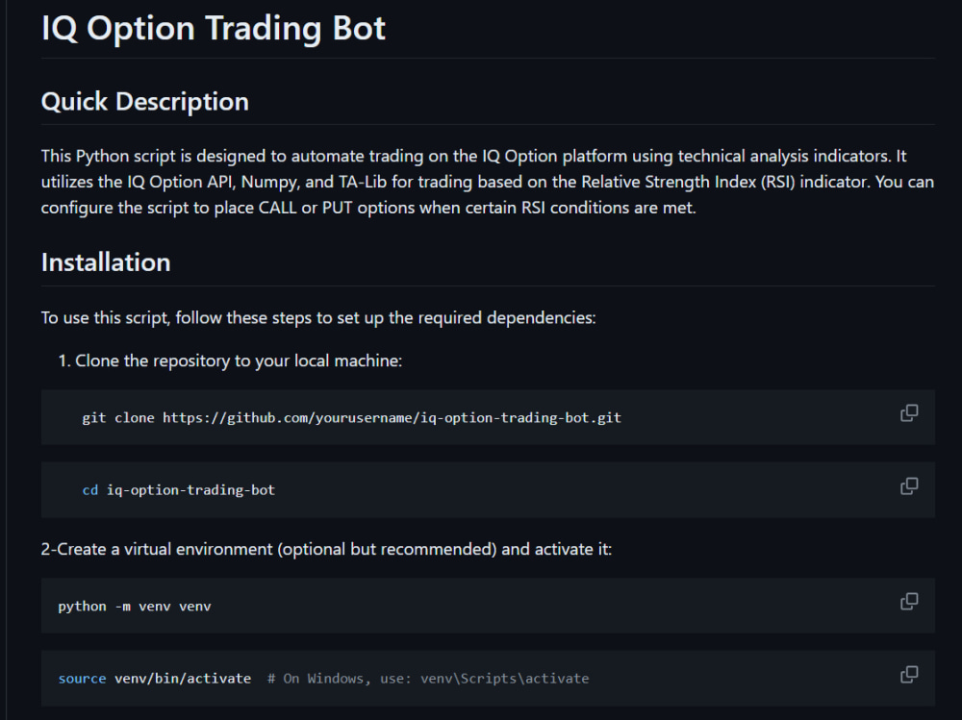Click the GitHub URL in clone command
Viewport: 962px width, 720px height.
(391, 418)
